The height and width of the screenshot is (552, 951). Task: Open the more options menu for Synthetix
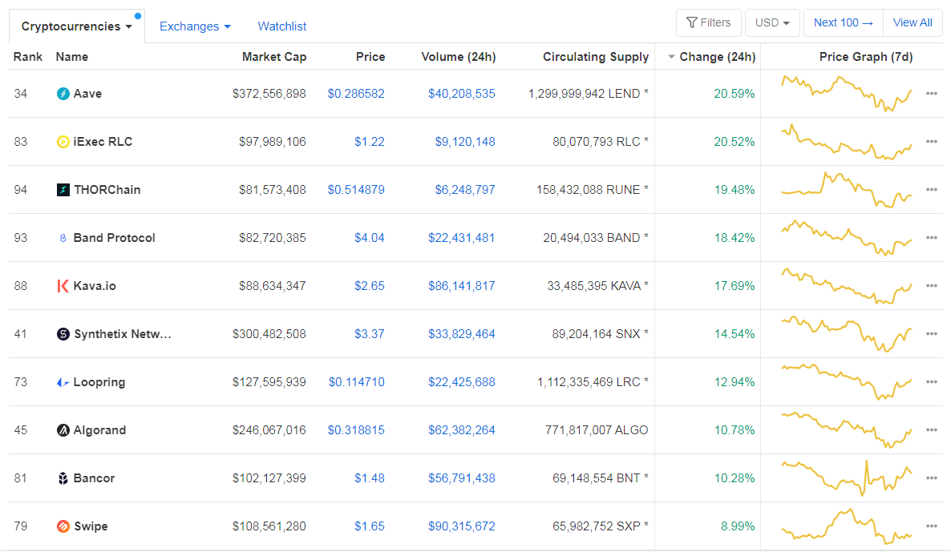[x=932, y=334]
